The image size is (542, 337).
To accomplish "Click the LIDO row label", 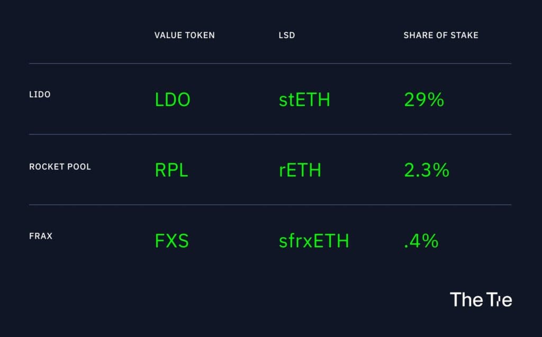I will pyautogui.click(x=40, y=94).
